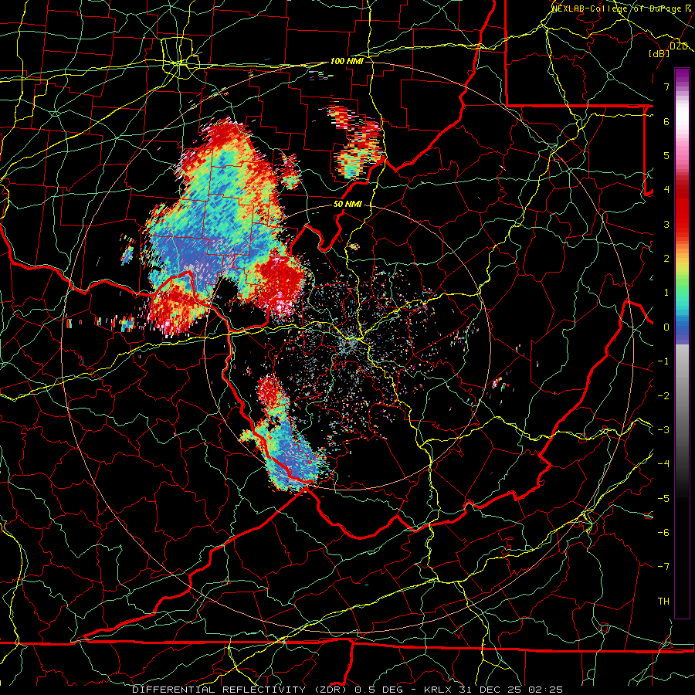Click the '-3' value on color scale
Image resolution: width=695 pixels, height=695 pixels.
pos(663,430)
